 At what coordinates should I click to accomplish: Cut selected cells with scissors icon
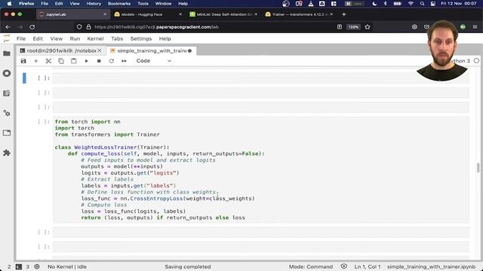pos(48,61)
